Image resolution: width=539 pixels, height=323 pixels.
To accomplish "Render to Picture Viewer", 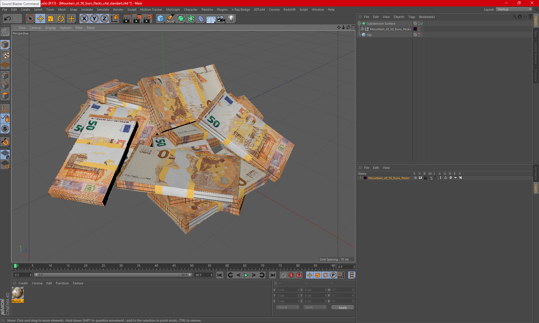I will click(x=137, y=19).
